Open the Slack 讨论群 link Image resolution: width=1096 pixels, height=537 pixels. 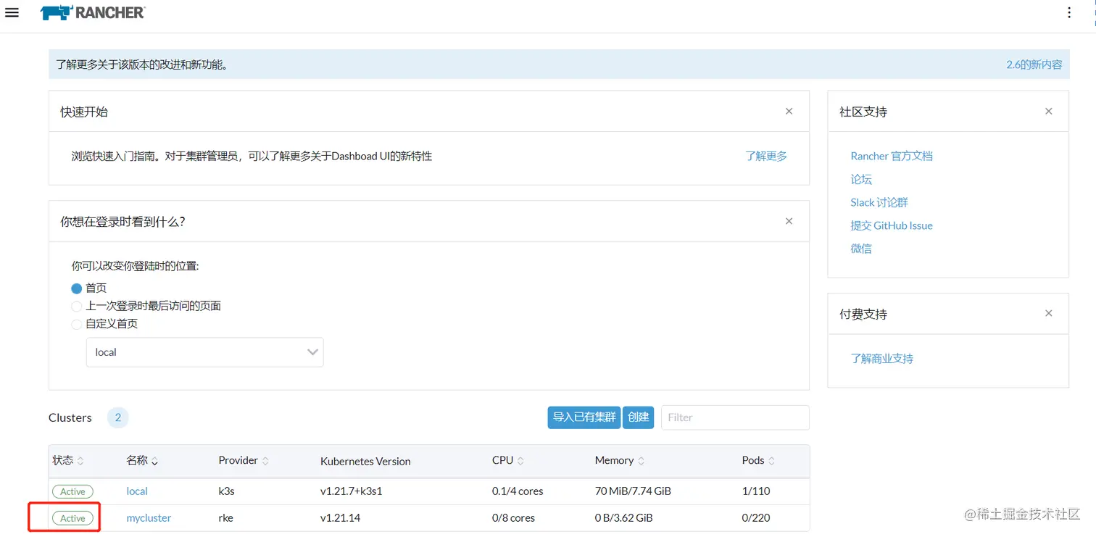point(879,202)
